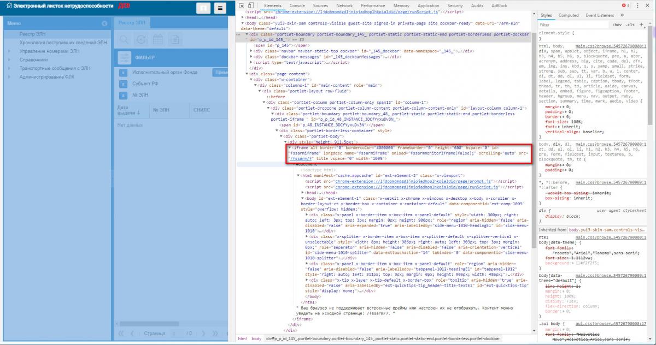Click the red error count indicator in DevTools

(x=625, y=5)
